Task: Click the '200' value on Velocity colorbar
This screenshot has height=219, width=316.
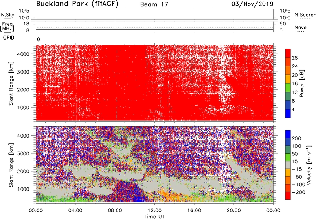Action: [297, 138]
